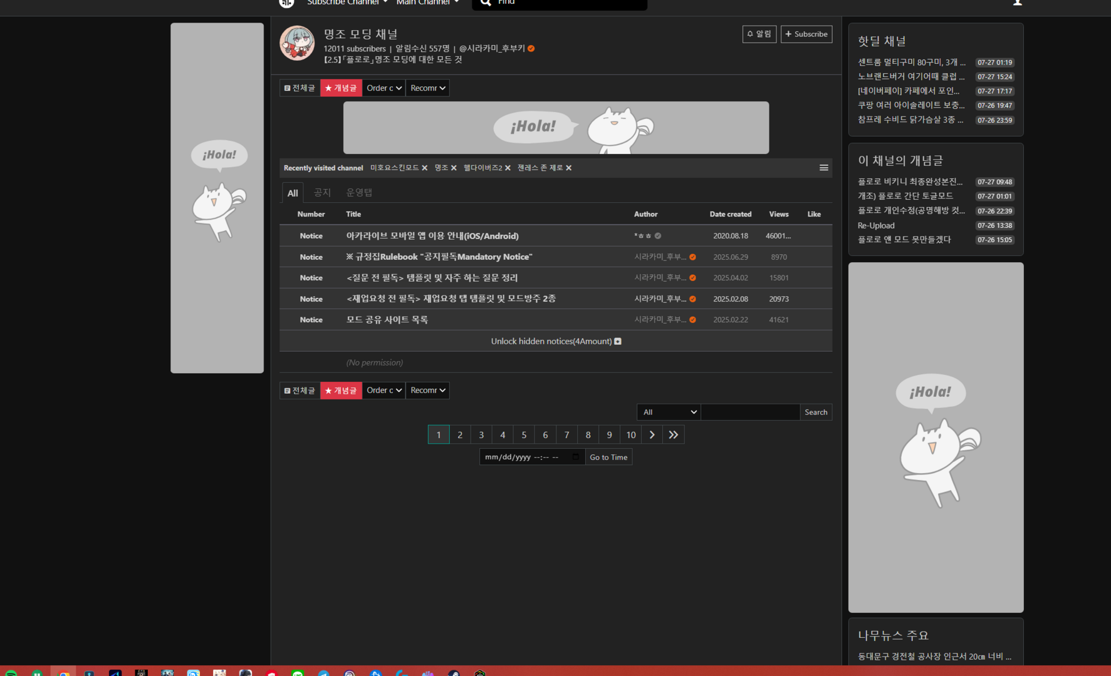Viewport: 1111px width, 676px height.
Task: Open Steam from the taskbar
Action: 454,673
